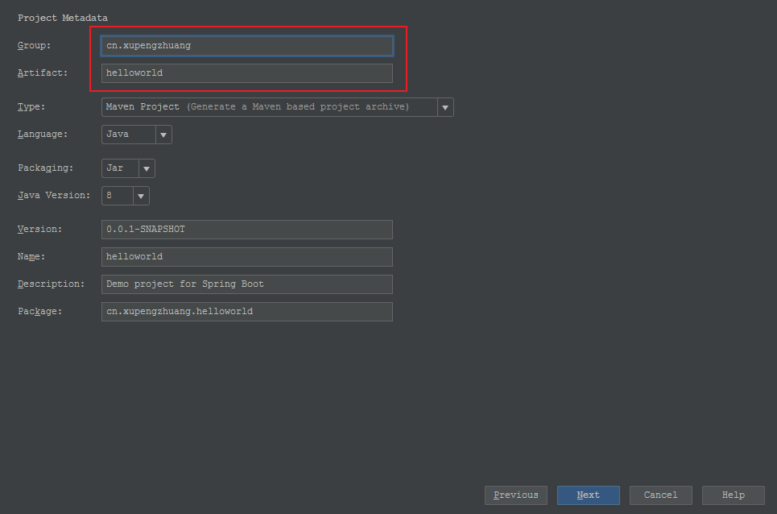Click the Group: label

click(34, 46)
